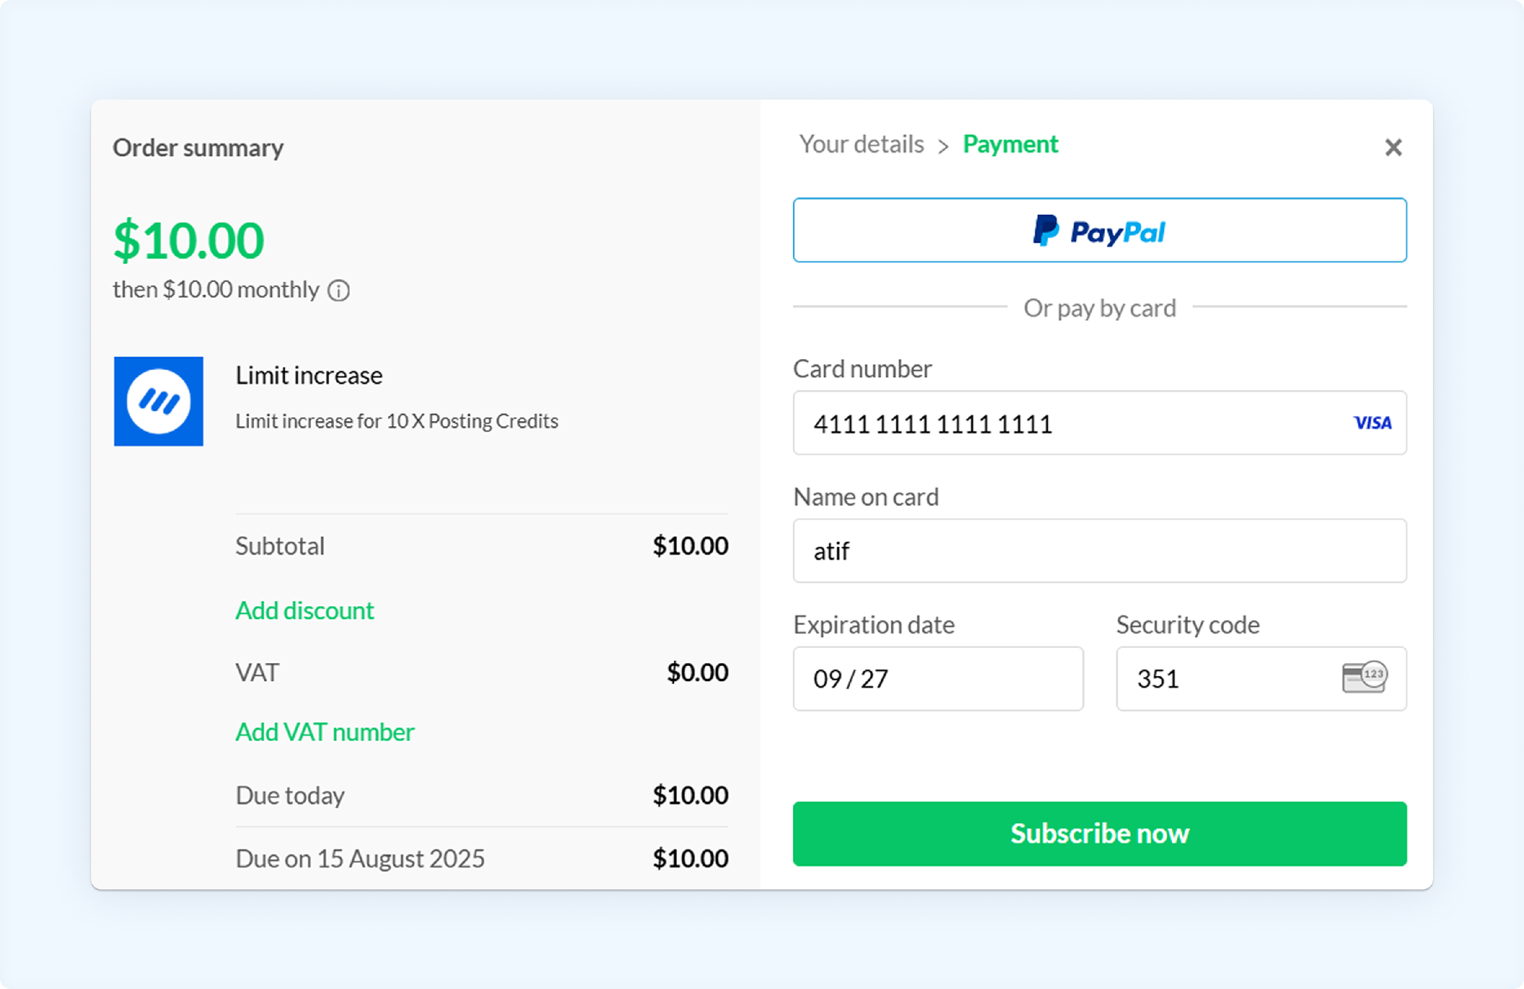This screenshot has height=989, width=1524.
Task: Click the Limit increase product title
Action: (x=309, y=375)
